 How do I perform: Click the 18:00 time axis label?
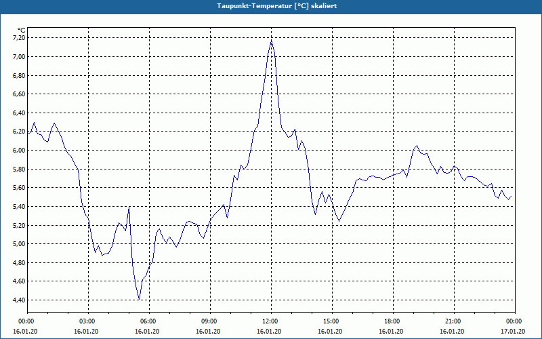(x=393, y=321)
